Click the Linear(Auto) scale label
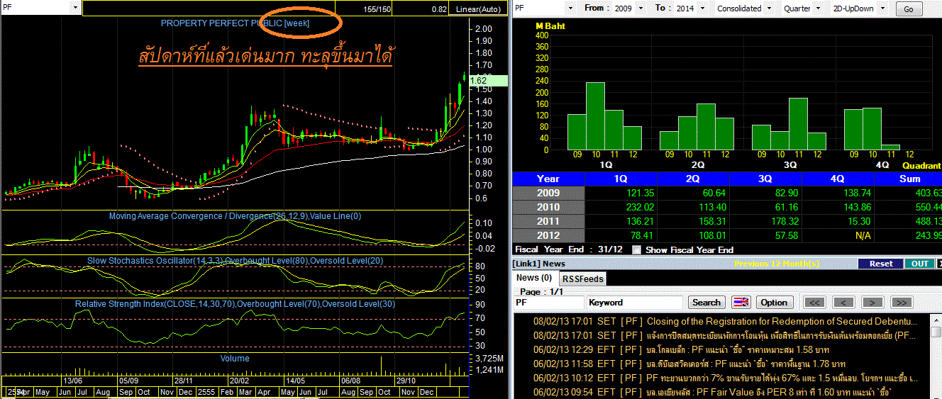 478,9
